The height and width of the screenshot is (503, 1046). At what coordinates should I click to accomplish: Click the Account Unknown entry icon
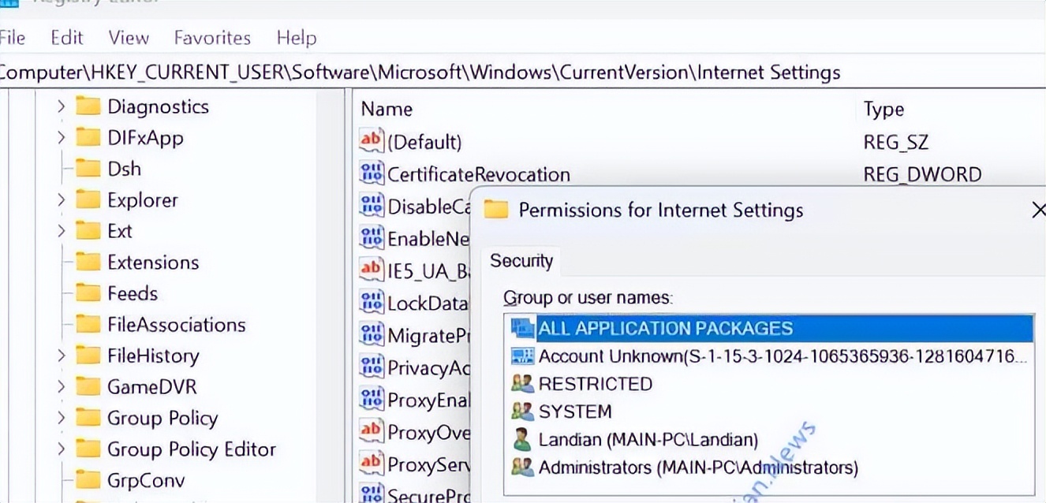(522, 356)
